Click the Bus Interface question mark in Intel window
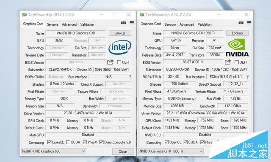 point(130,77)
